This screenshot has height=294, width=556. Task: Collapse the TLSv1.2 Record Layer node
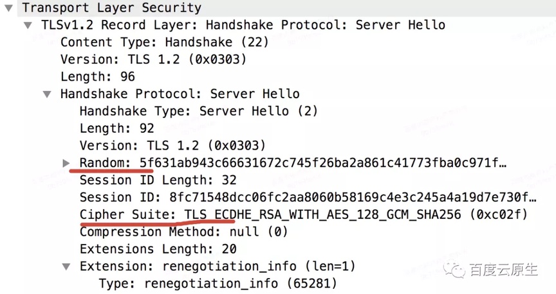(x=28, y=25)
